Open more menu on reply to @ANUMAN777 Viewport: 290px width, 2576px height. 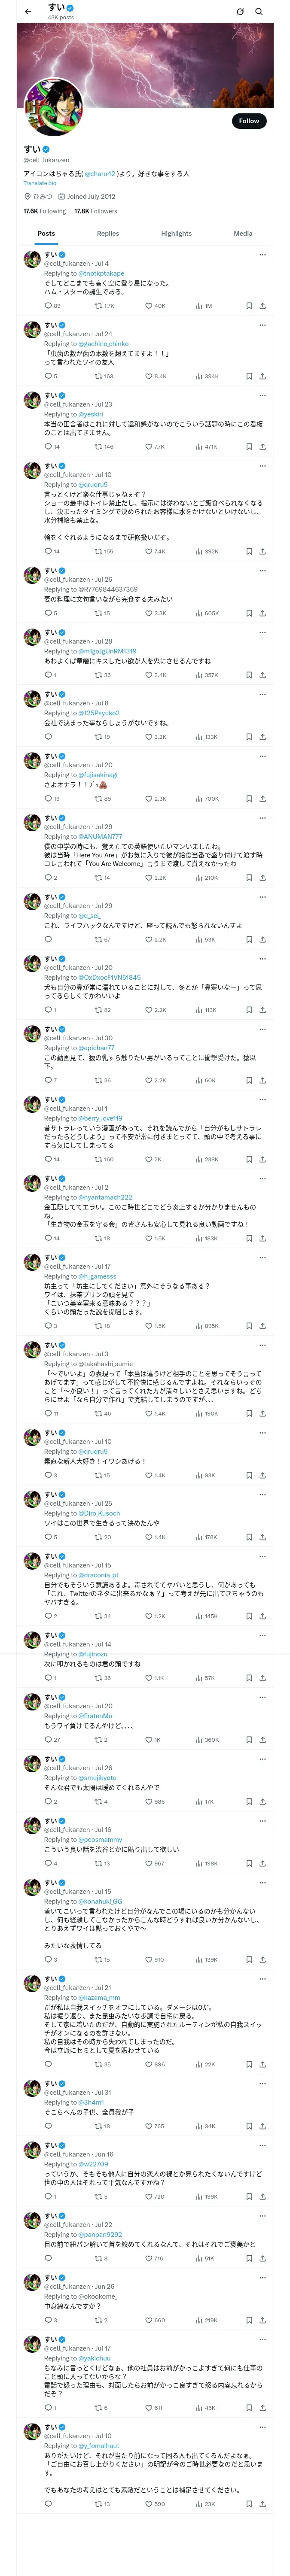(262, 818)
